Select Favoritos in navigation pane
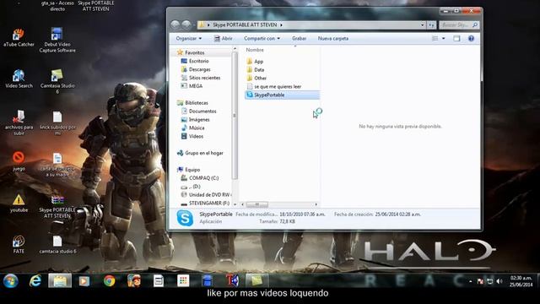Viewport: 540px width, 304px height. click(195, 52)
